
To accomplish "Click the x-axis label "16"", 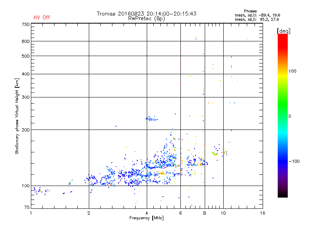I will click(x=263, y=213).
